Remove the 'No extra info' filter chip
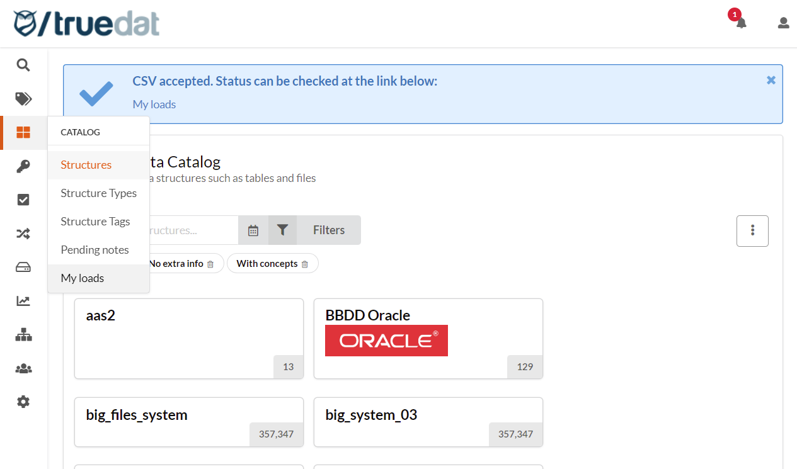797x469 pixels. click(210, 264)
